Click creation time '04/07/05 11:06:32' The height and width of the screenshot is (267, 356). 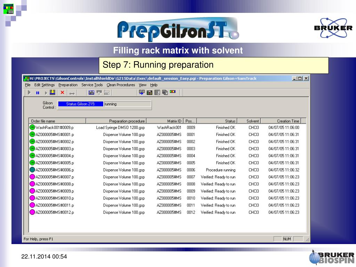(x=284, y=170)
